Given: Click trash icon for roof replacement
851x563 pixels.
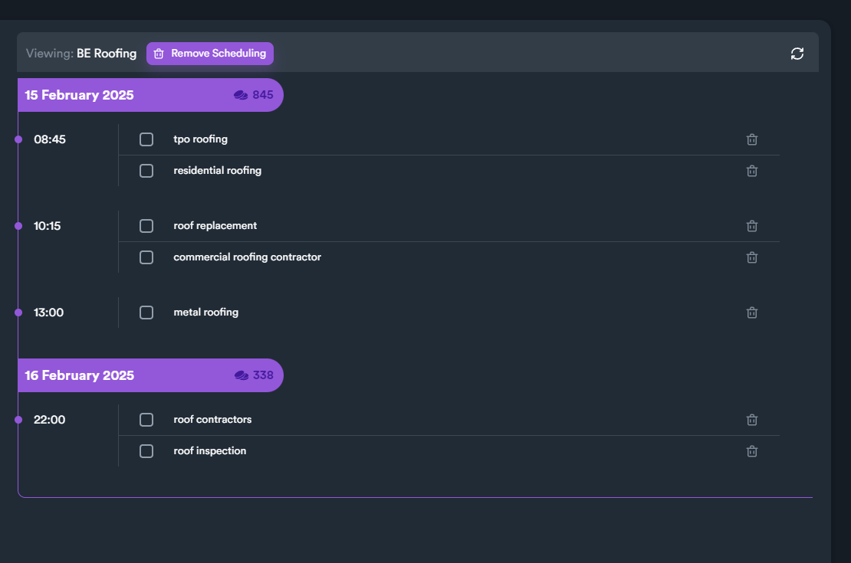Looking at the screenshot, I should (x=752, y=226).
